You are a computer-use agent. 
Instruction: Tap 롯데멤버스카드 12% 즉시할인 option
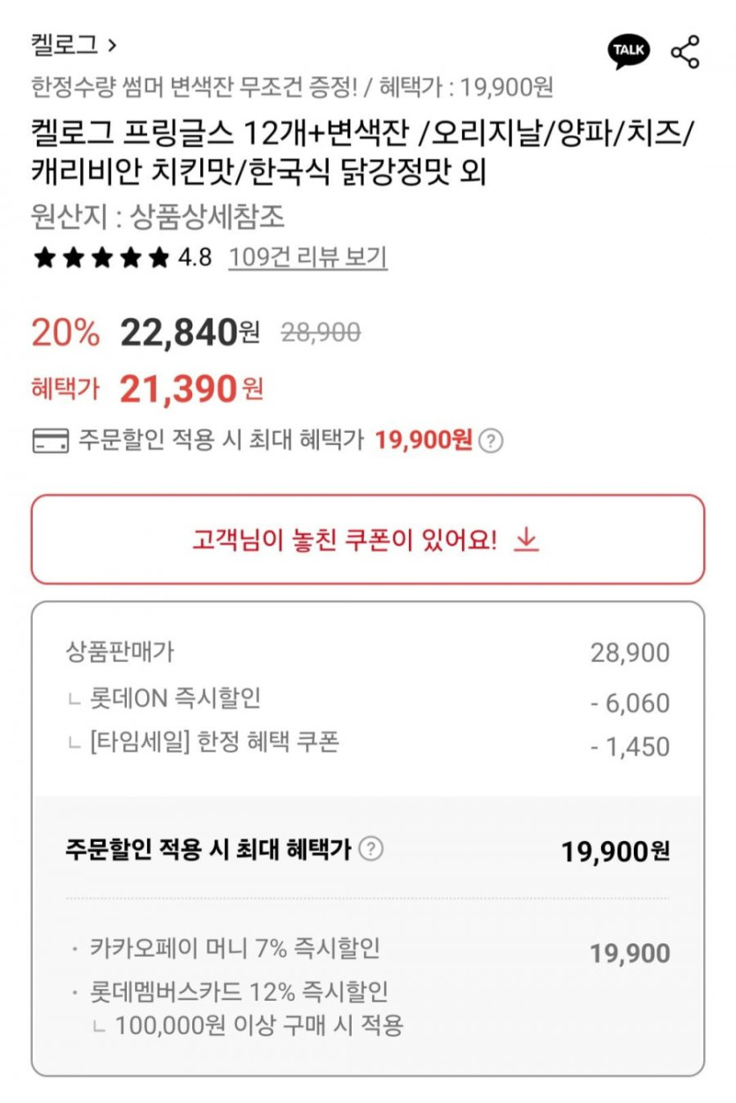[238, 992]
